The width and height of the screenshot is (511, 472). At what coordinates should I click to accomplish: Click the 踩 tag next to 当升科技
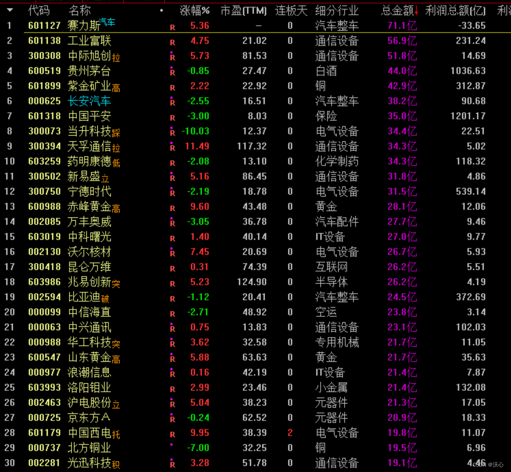coord(116,133)
